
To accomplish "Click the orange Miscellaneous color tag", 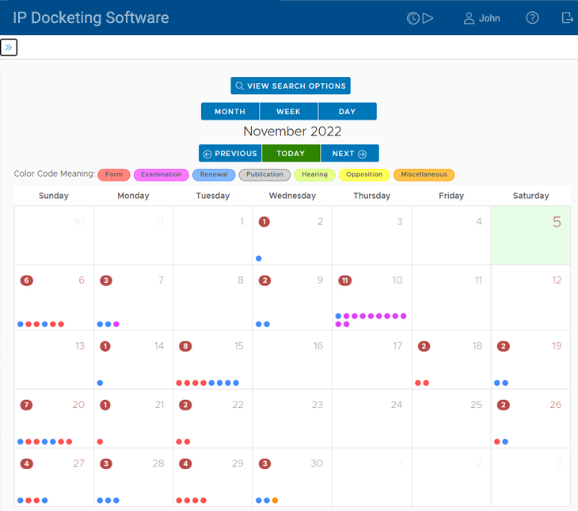I will 424,174.
